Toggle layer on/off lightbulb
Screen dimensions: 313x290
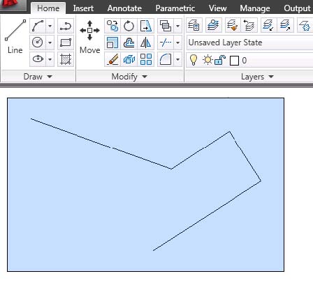194,60
